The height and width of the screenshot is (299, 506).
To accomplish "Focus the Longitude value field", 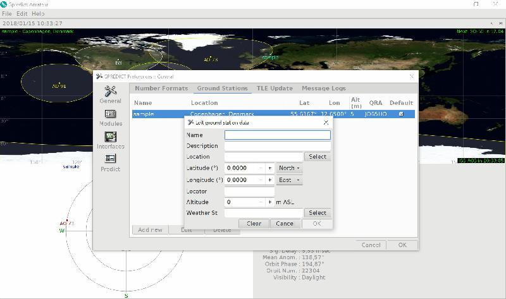I will (241, 180).
